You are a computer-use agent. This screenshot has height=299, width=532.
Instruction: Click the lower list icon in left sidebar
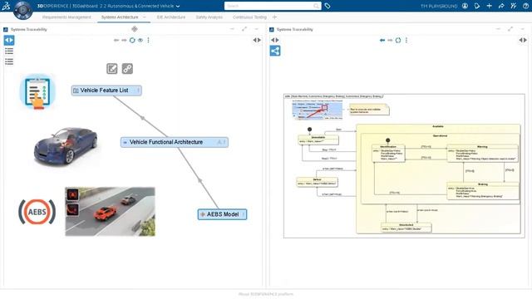9,61
